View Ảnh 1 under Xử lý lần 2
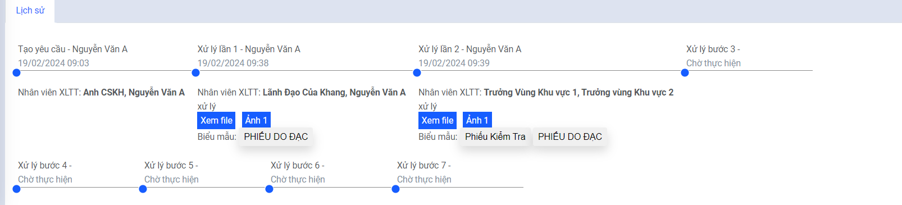The height and width of the screenshot is (205, 902). pyautogui.click(x=477, y=120)
